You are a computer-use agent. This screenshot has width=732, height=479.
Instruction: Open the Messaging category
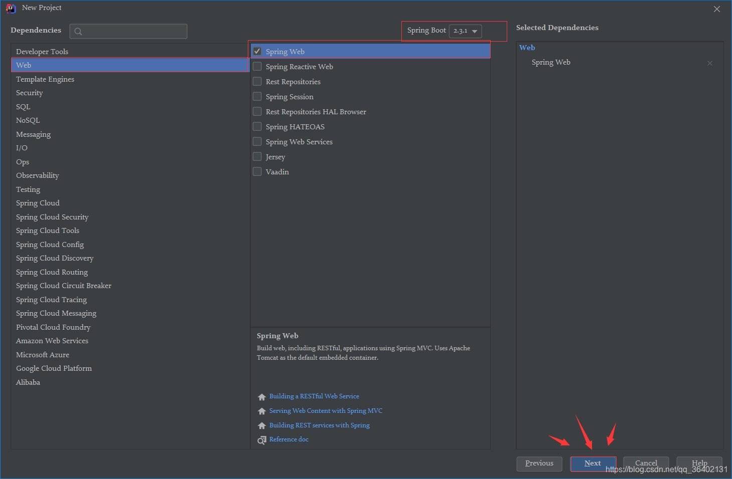coord(130,134)
